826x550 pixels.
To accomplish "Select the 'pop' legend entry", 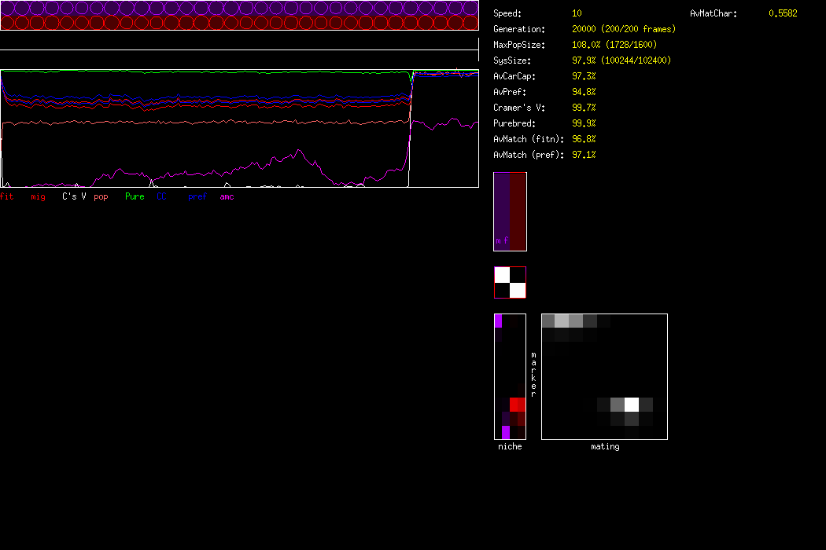I will pos(101,196).
